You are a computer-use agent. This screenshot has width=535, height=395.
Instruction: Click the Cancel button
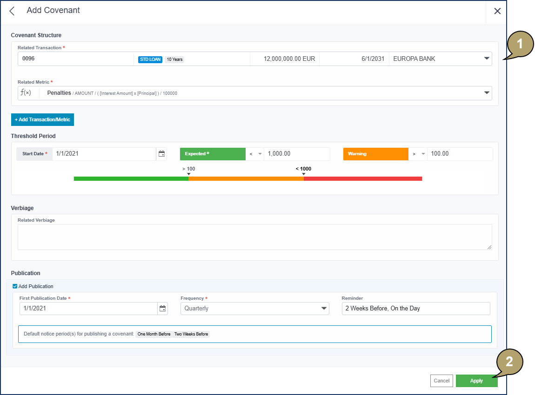pos(441,381)
